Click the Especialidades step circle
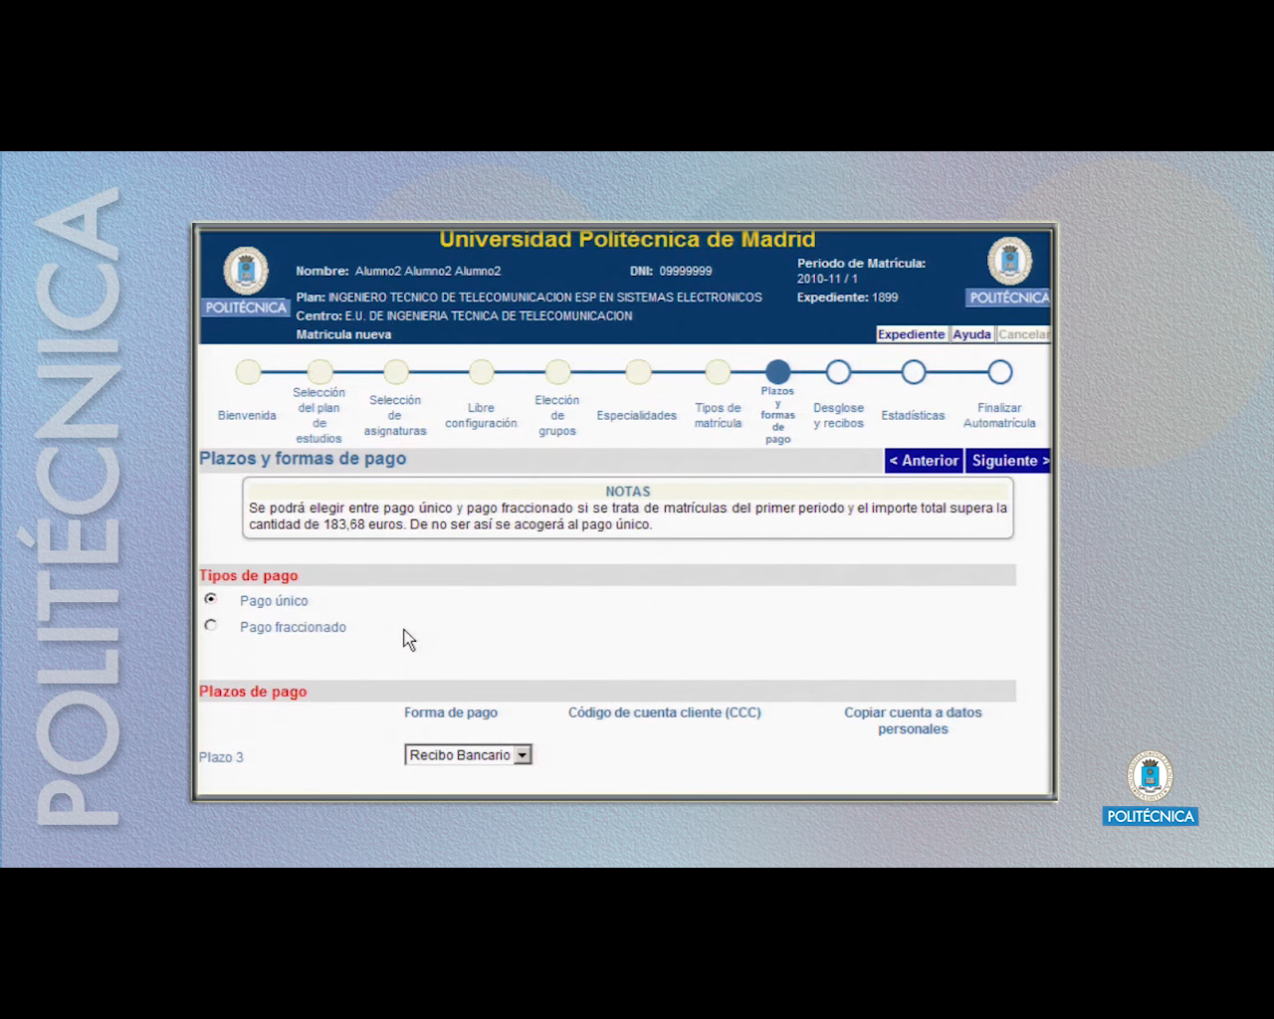 pyautogui.click(x=638, y=372)
